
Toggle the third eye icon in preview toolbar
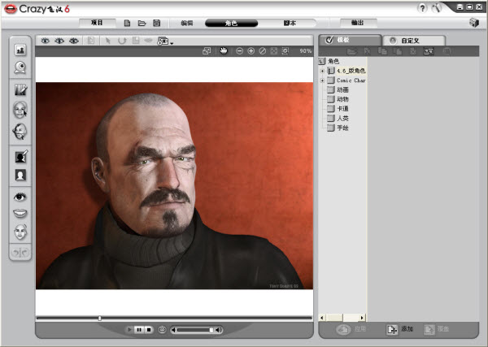click(x=73, y=40)
